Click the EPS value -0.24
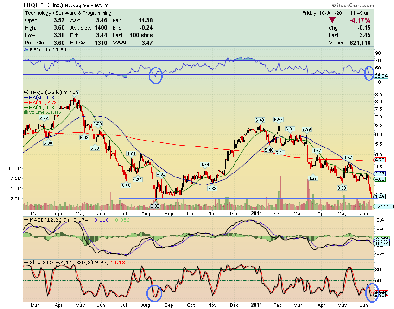Image resolution: width=394 pixels, height=309 pixels. pos(146,28)
